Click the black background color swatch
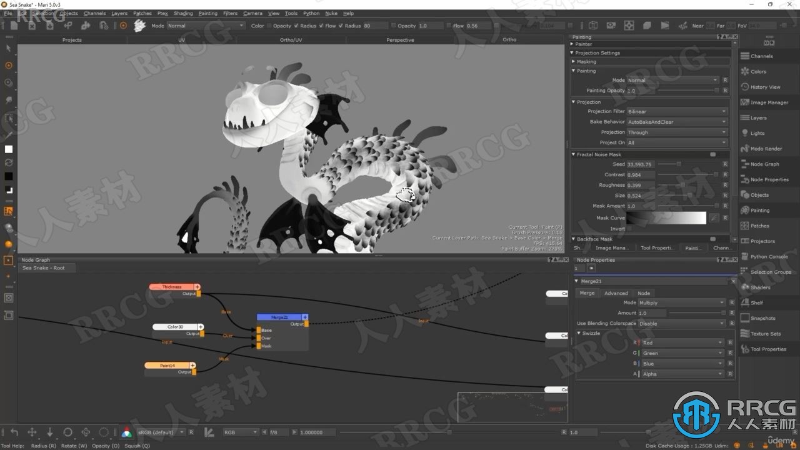 click(x=9, y=176)
